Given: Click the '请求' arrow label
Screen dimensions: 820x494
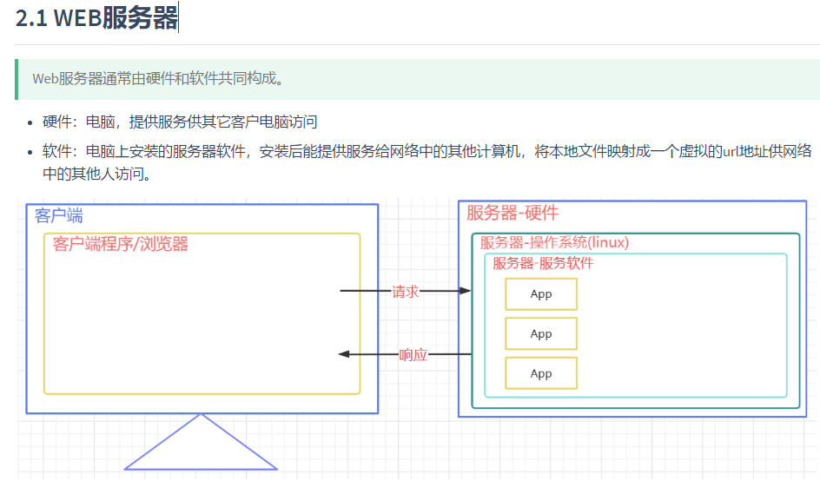Looking at the screenshot, I should point(406,291).
